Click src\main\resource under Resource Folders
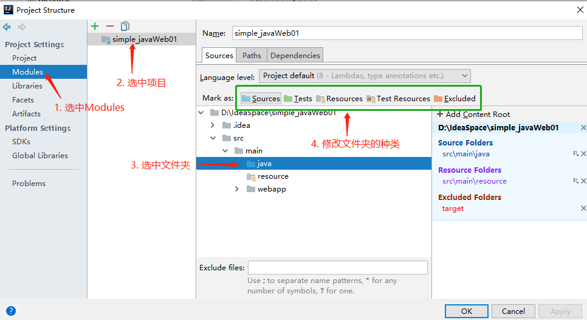Screen dimensions: 587x320 (x=475, y=181)
